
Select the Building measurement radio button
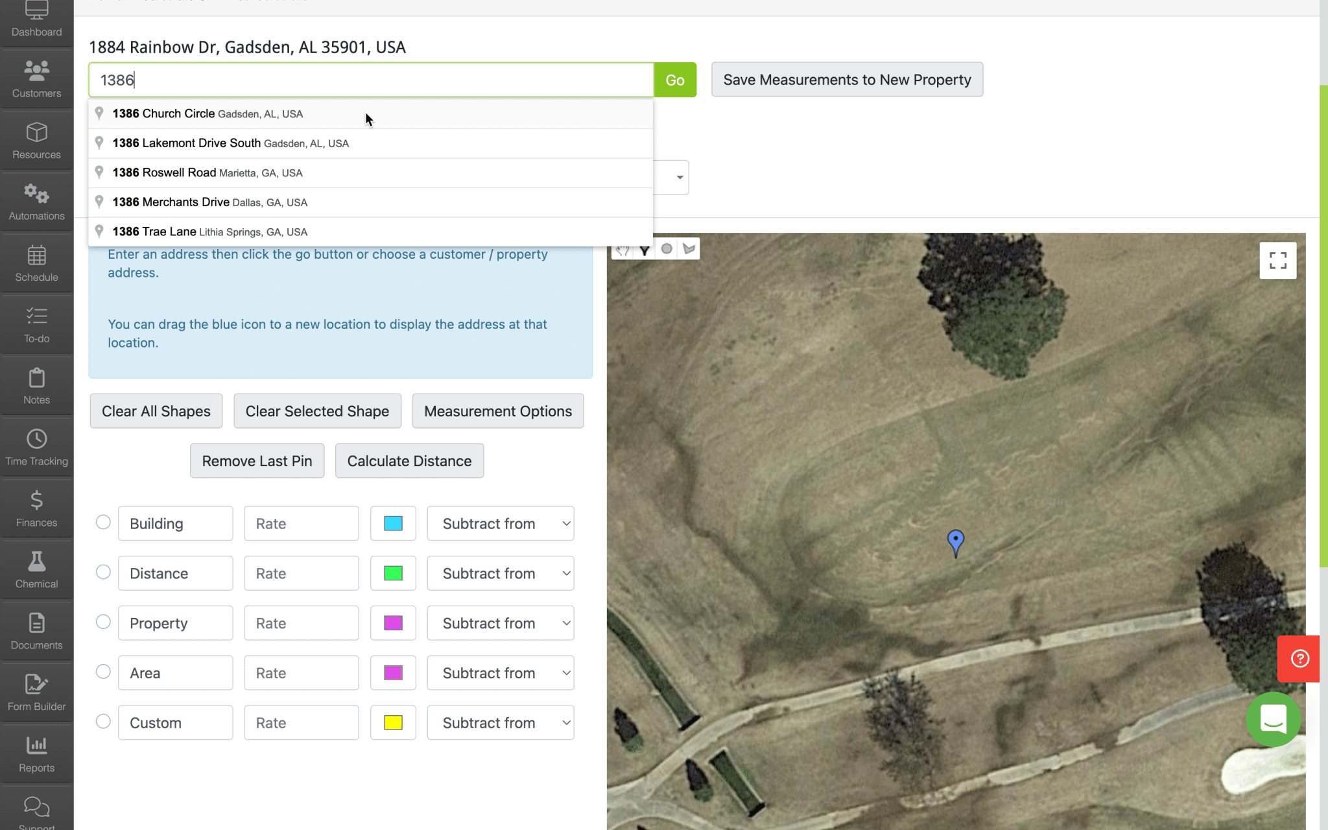click(x=102, y=522)
